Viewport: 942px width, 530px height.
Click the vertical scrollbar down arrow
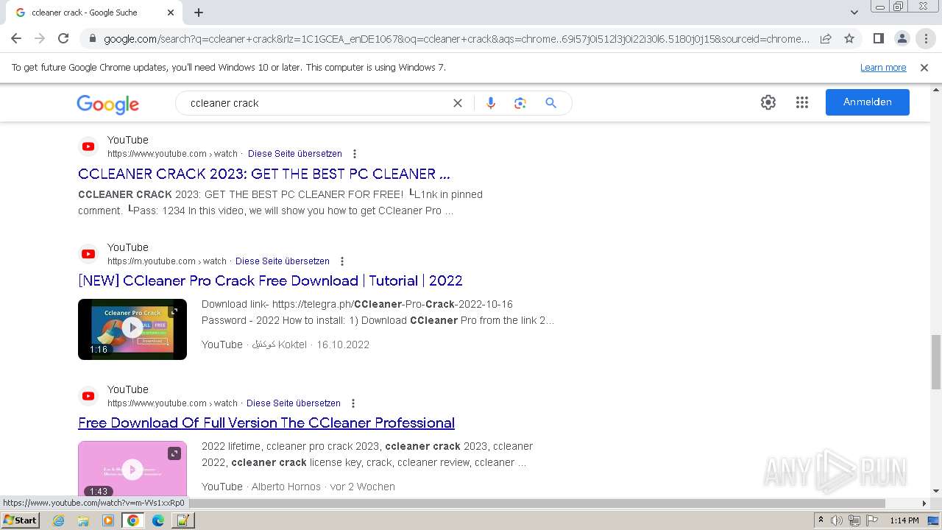point(935,491)
